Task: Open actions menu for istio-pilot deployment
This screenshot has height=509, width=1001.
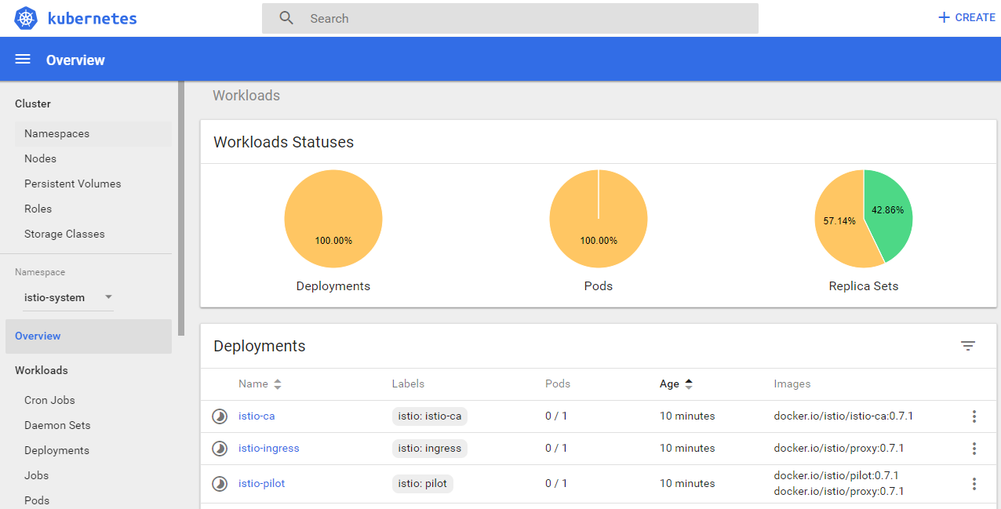Action: point(974,484)
